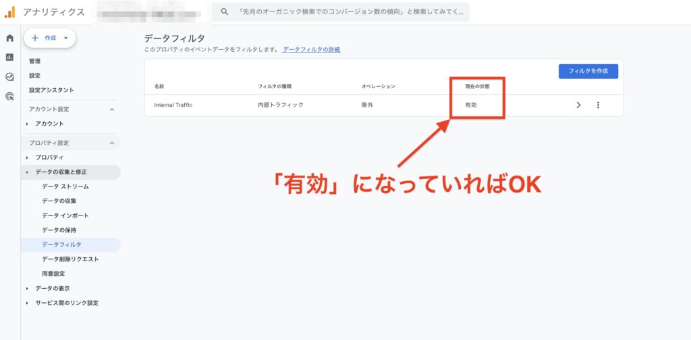Click the Google Analytics logo icon

(9, 12)
